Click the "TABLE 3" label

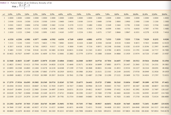point(4,3)
